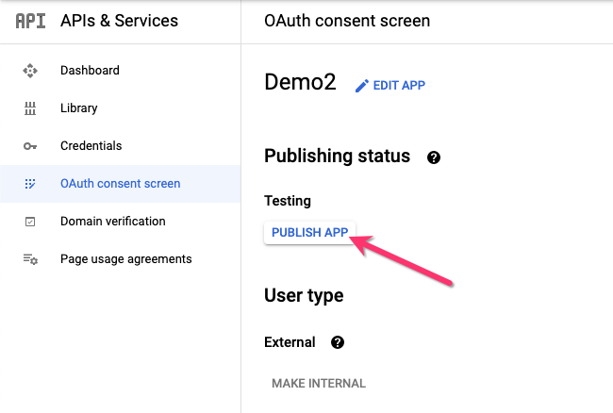Select Credentials in the sidebar

(x=91, y=146)
